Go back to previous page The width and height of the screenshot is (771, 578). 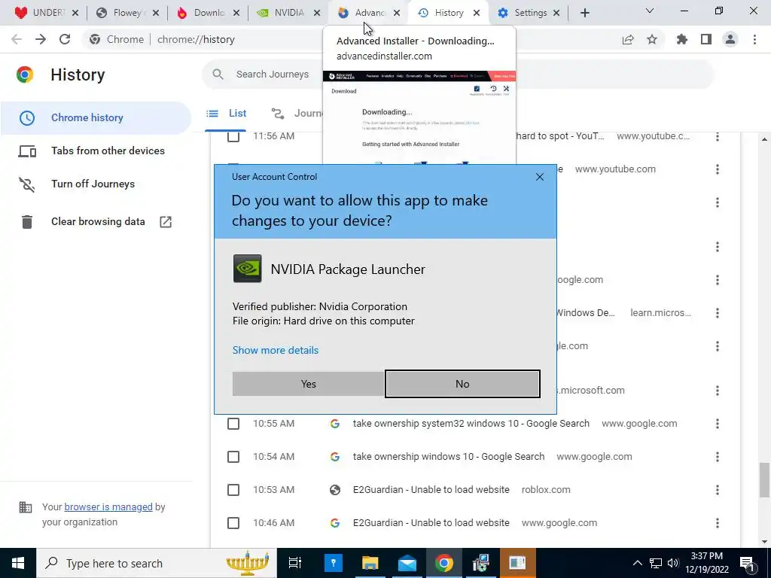[17, 39]
